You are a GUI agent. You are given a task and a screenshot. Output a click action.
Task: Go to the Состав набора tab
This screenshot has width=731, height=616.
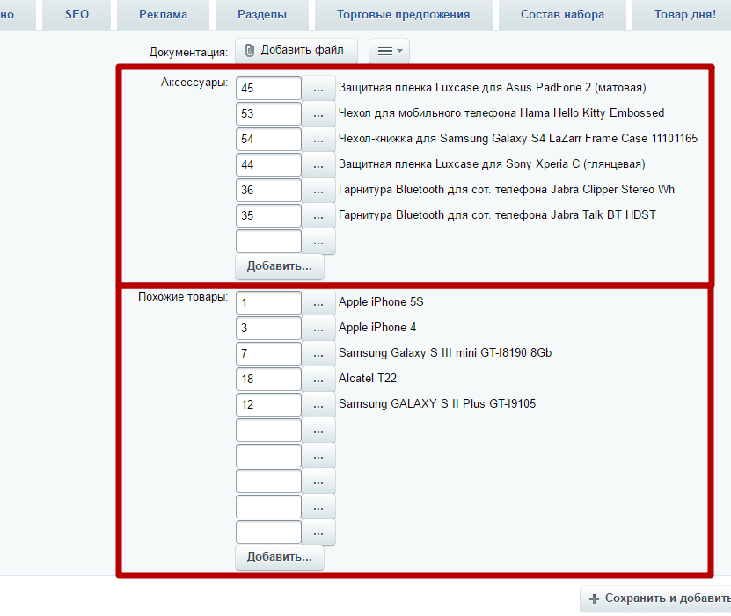click(562, 14)
